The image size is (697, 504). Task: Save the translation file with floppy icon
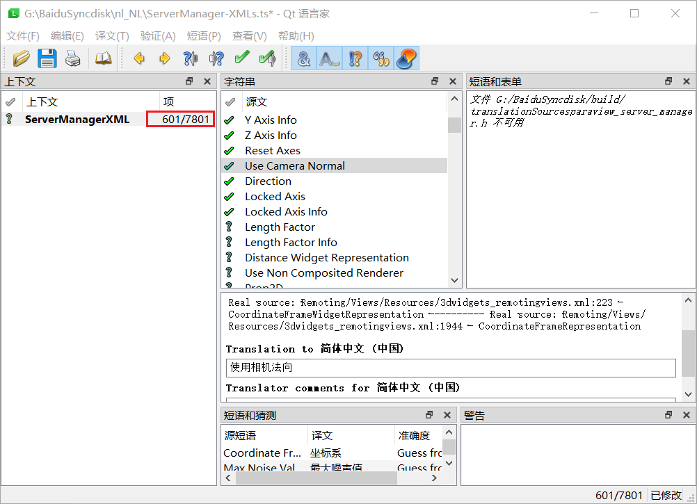(x=47, y=58)
